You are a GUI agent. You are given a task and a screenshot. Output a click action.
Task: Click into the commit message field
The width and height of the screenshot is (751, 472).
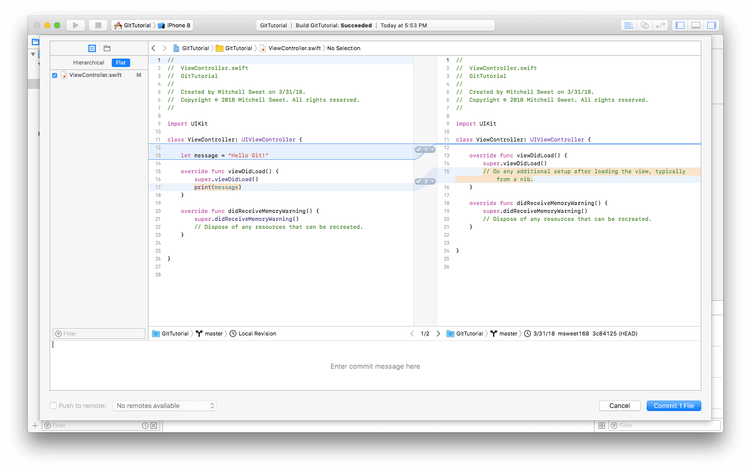pyautogui.click(x=375, y=366)
